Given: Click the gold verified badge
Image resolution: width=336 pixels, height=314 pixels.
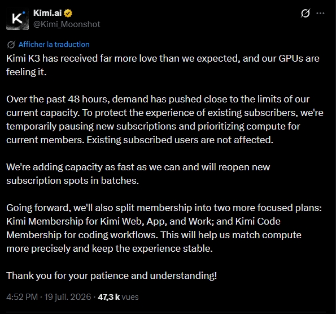Looking at the screenshot, I should [68, 14].
